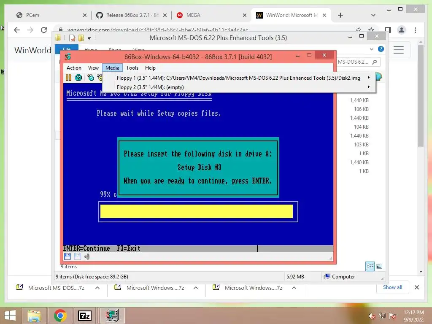Click the Media menu in 86Box
This screenshot has height=324, width=432.
pyautogui.click(x=112, y=68)
